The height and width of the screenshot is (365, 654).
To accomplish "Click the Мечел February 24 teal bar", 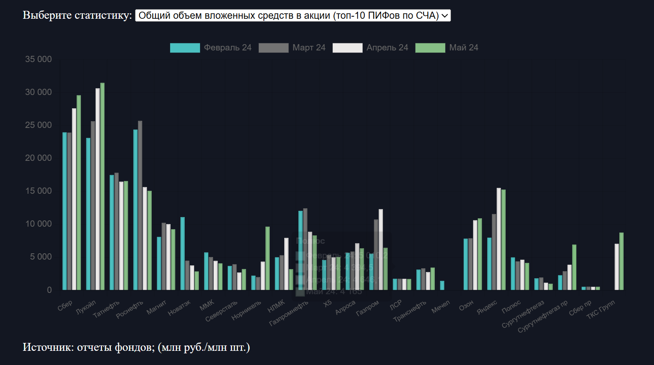I will pyautogui.click(x=442, y=285).
